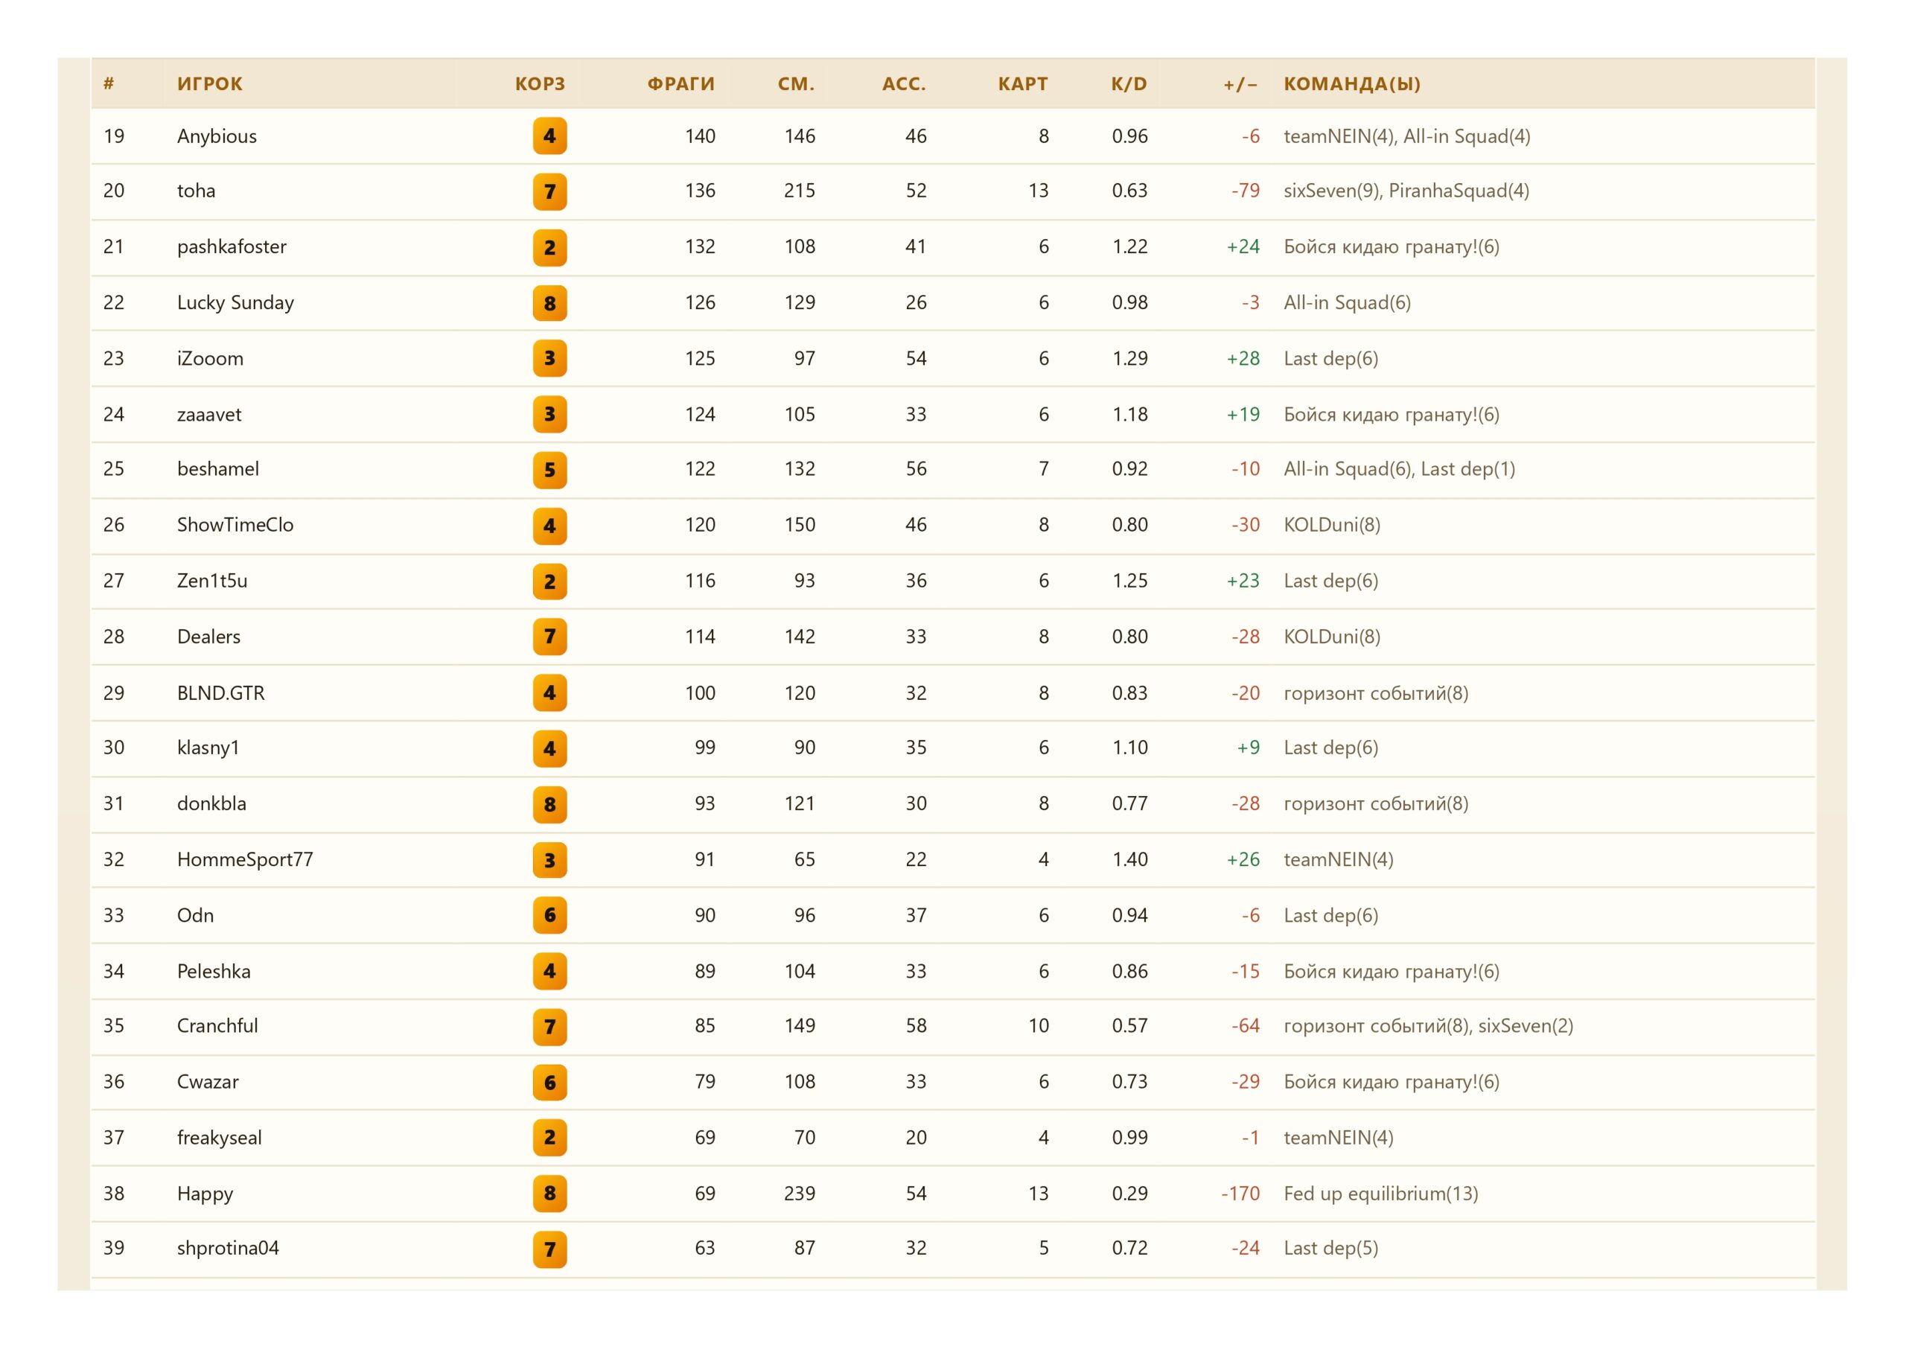Select the Fed up equilibrium(13) team entry
Image resolution: width=1906 pixels, height=1347 pixels.
(1380, 1194)
